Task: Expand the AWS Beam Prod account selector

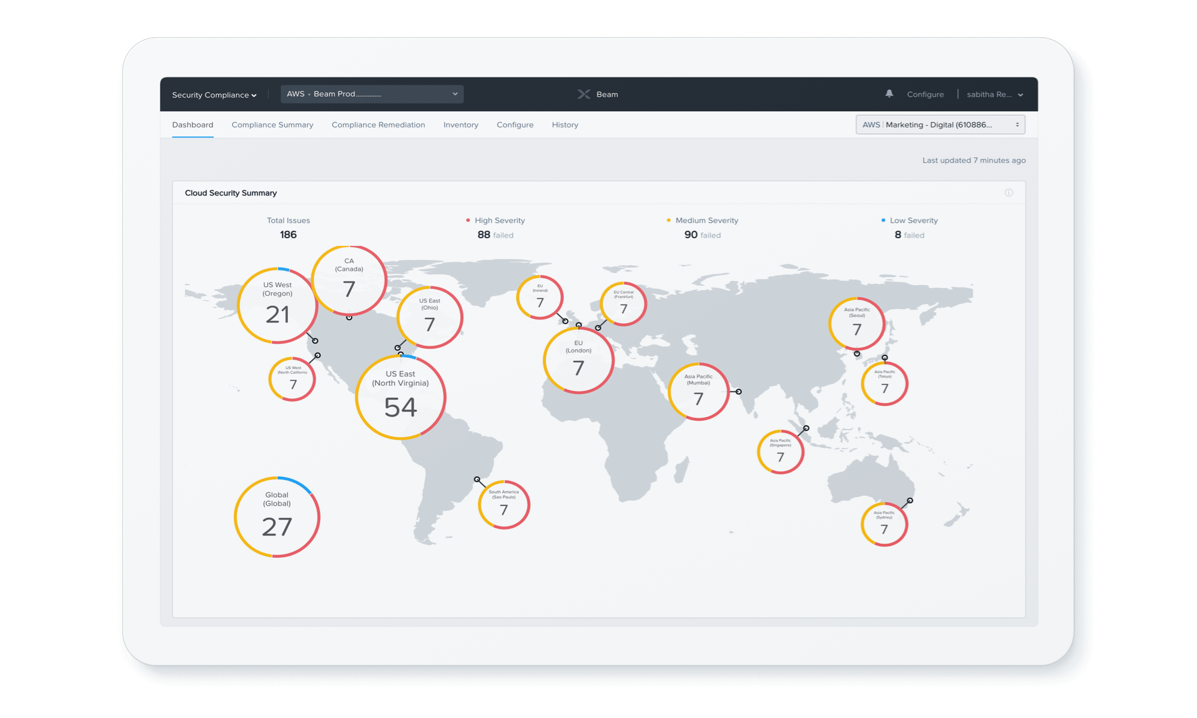Action: [372, 94]
